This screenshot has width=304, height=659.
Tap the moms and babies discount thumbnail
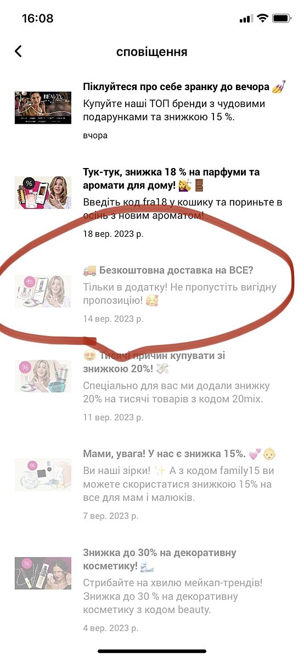[43, 474]
